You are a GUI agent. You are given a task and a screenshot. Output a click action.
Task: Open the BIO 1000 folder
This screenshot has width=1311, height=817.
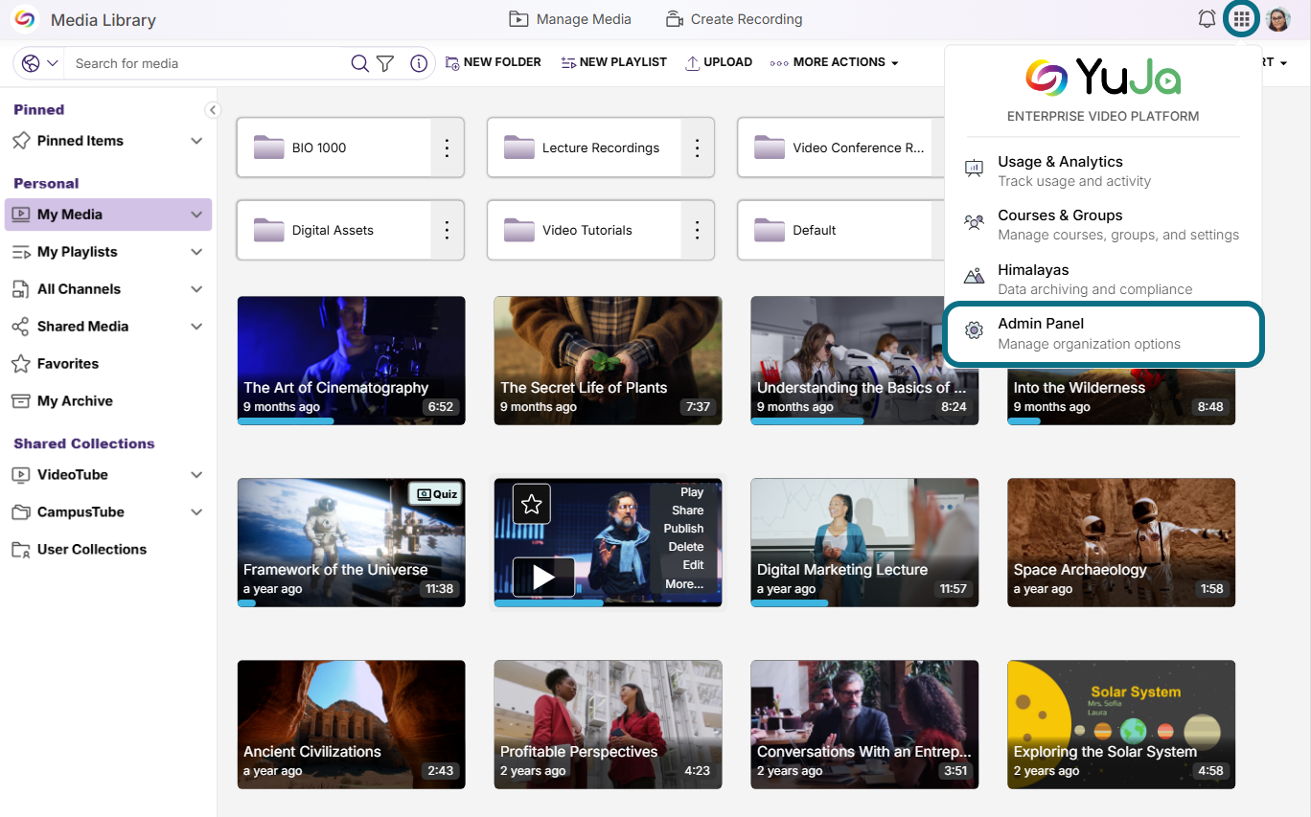click(x=333, y=148)
